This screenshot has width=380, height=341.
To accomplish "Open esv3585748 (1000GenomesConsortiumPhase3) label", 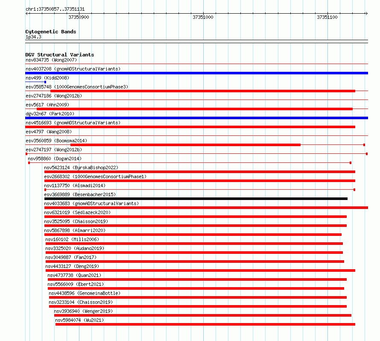I will pyautogui.click(x=77, y=87).
